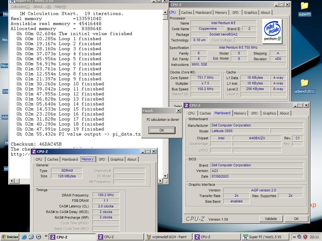This screenshot has height=241, width=322.
Task: Open the About...(A) menu in Super PI
Action: tap(42, 7)
